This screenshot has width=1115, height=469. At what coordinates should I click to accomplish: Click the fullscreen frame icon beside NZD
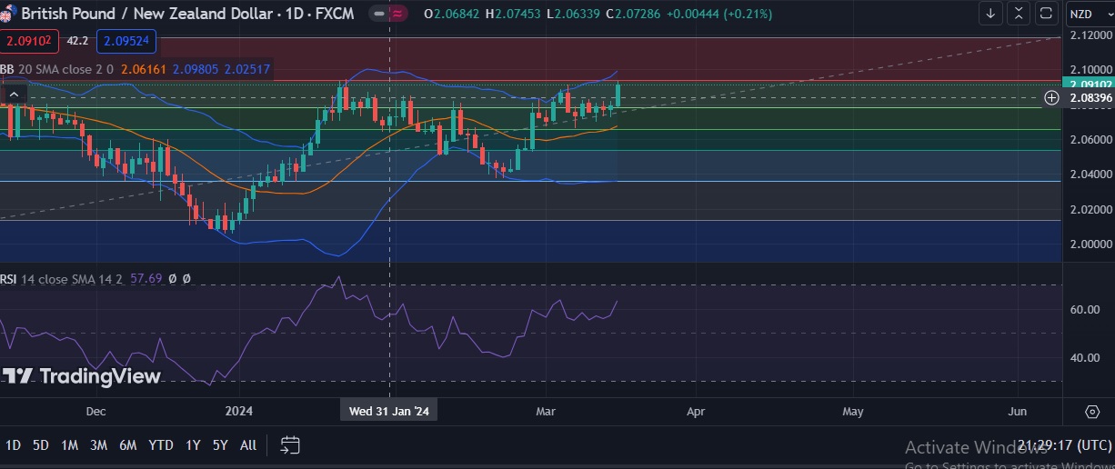[x=1046, y=14]
